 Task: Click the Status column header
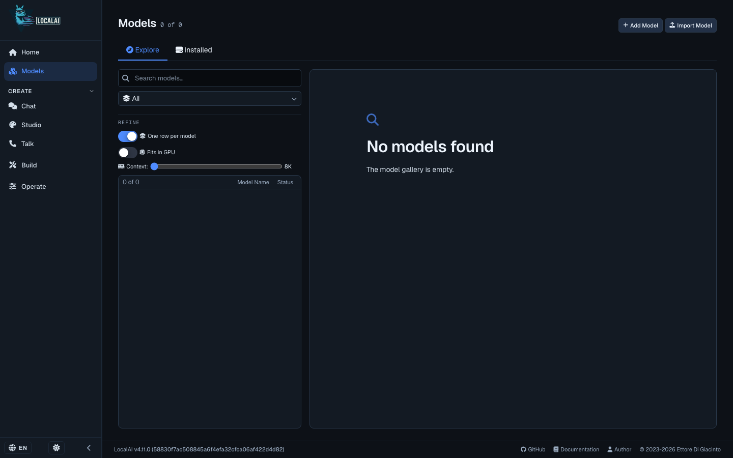click(285, 182)
